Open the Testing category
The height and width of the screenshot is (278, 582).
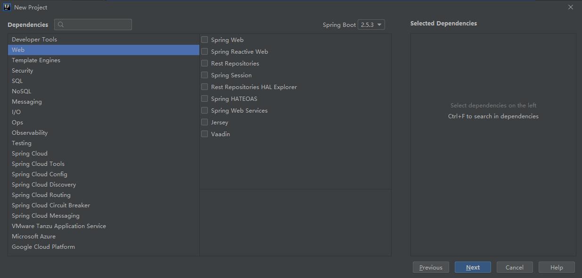coord(104,143)
